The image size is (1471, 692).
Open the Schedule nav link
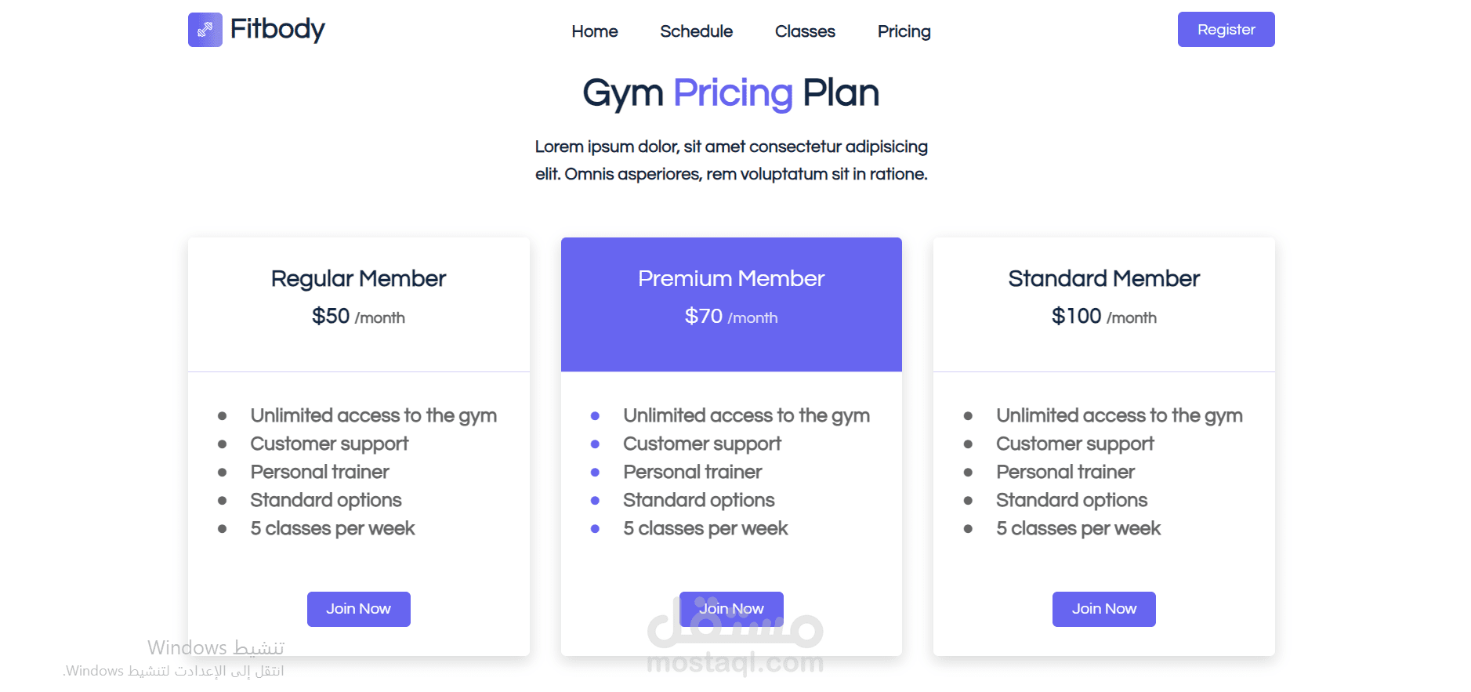696,31
